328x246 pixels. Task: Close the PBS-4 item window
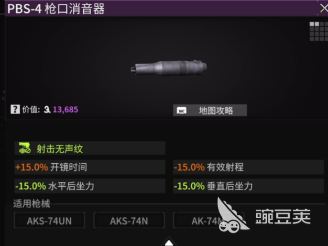[324, 8]
